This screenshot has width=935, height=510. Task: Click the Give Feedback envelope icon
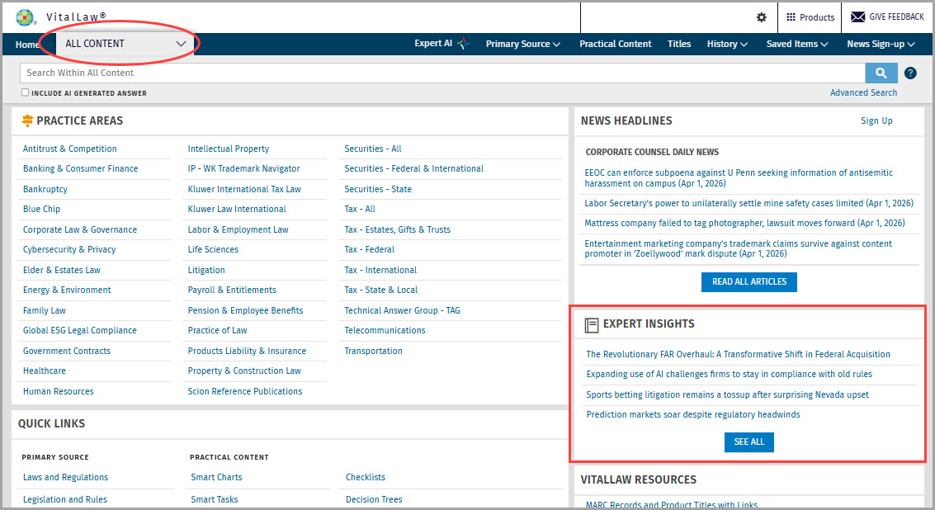pos(857,17)
